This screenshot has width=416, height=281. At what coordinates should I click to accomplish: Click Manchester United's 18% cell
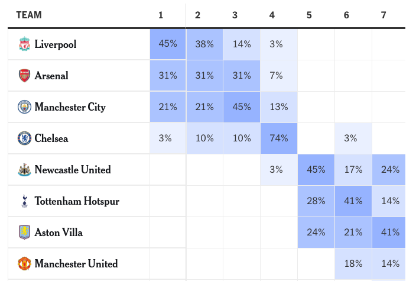tap(353, 264)
